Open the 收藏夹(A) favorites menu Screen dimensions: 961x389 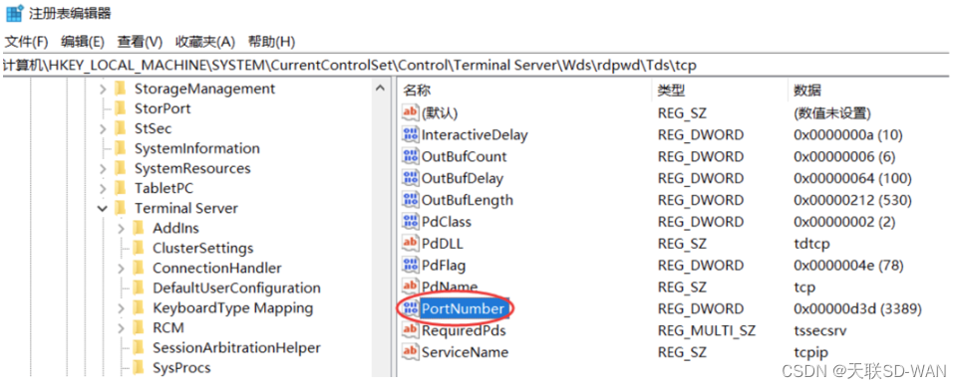[x=205, y=42]
